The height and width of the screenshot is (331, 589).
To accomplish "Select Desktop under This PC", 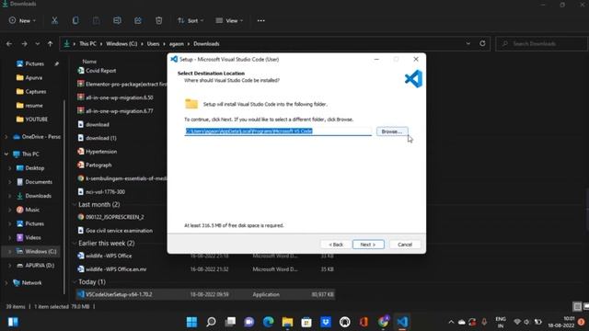I will [x=34, y=168].
